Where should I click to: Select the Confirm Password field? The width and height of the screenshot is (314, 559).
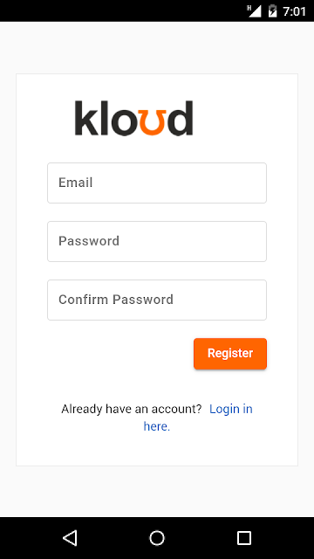[x=157, y=300]
